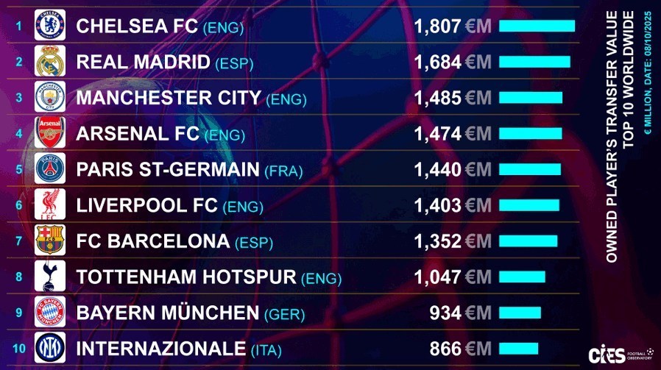Click the Tottenham Hotspur cockerel logo
661x370 pixels.
point(50,276)
